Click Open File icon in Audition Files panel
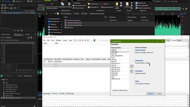190x107 pixels. point(2,8)
